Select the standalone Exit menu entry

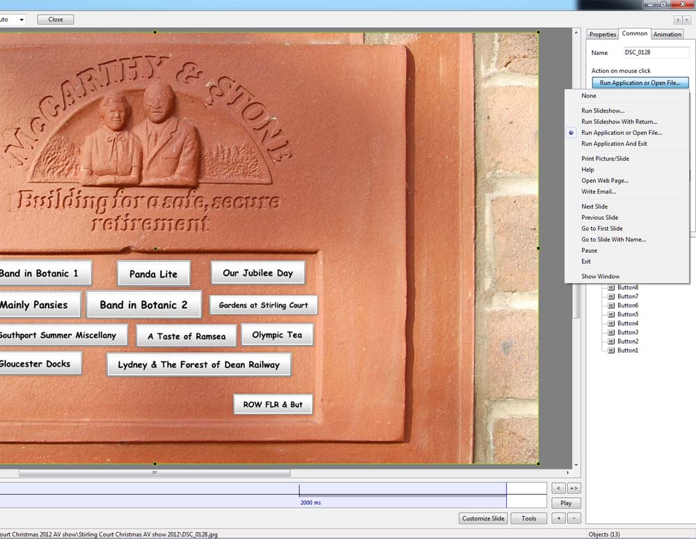pos(586,262)
